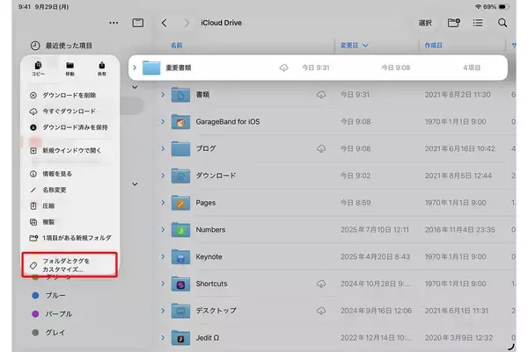Expand the Pages folder chevron
The height and width of the screenshot is (352, 528).
(163, 203)
